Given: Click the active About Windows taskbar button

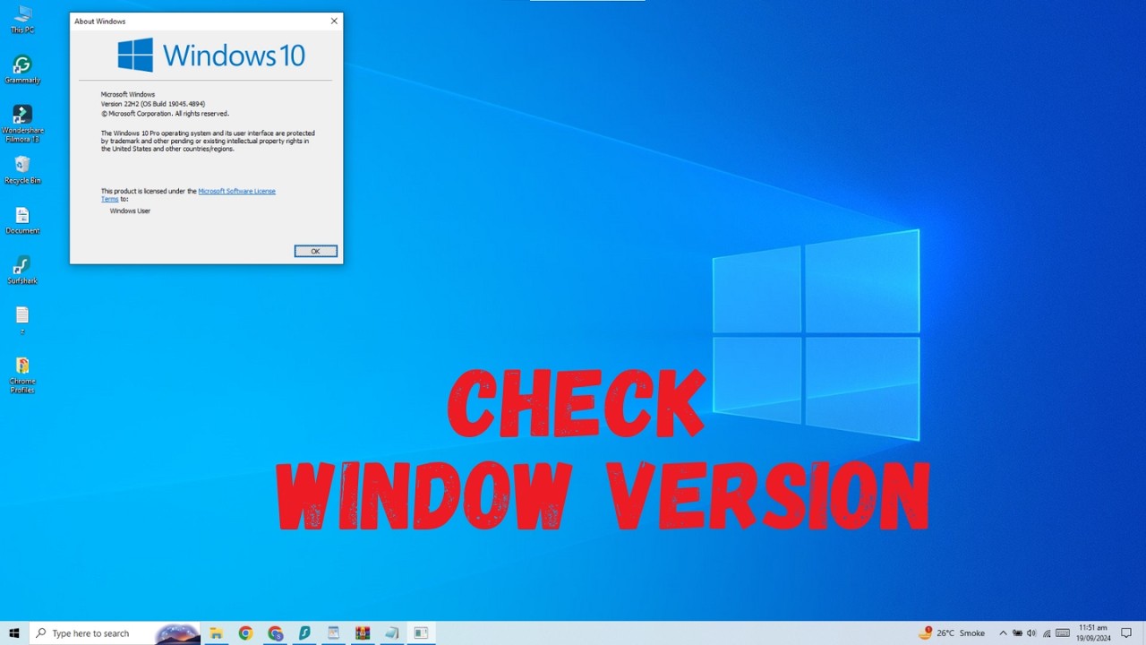Looking at the screenshot, I should click(x=422, y=633).
